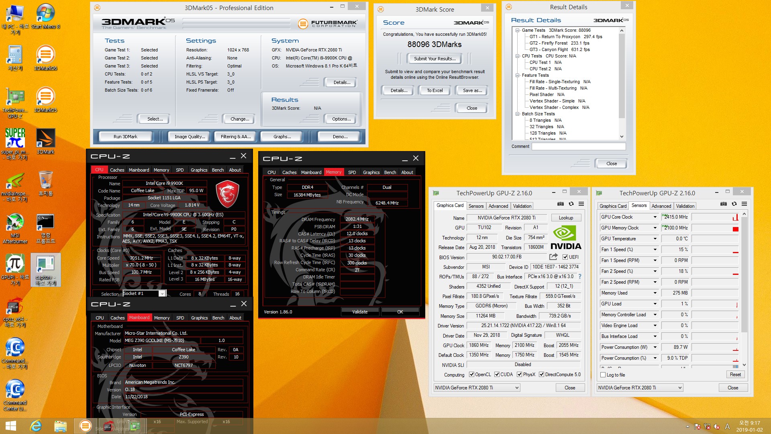Click the Validate button in CPU-Z
The width and height of the screenshot is (771, 434).
(x=360, y=312)
